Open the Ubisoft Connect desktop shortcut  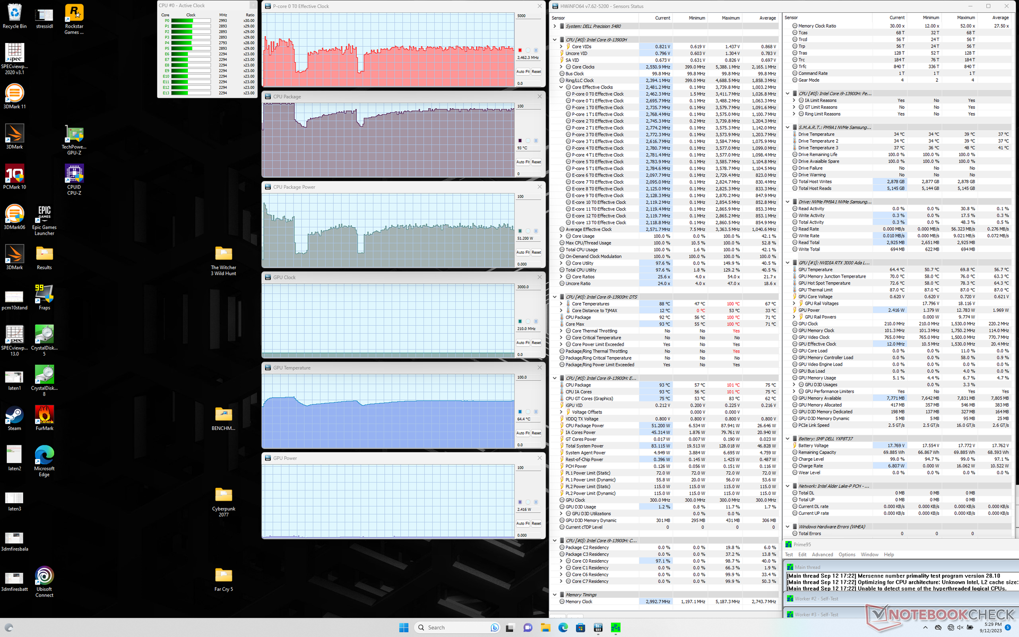44,576
